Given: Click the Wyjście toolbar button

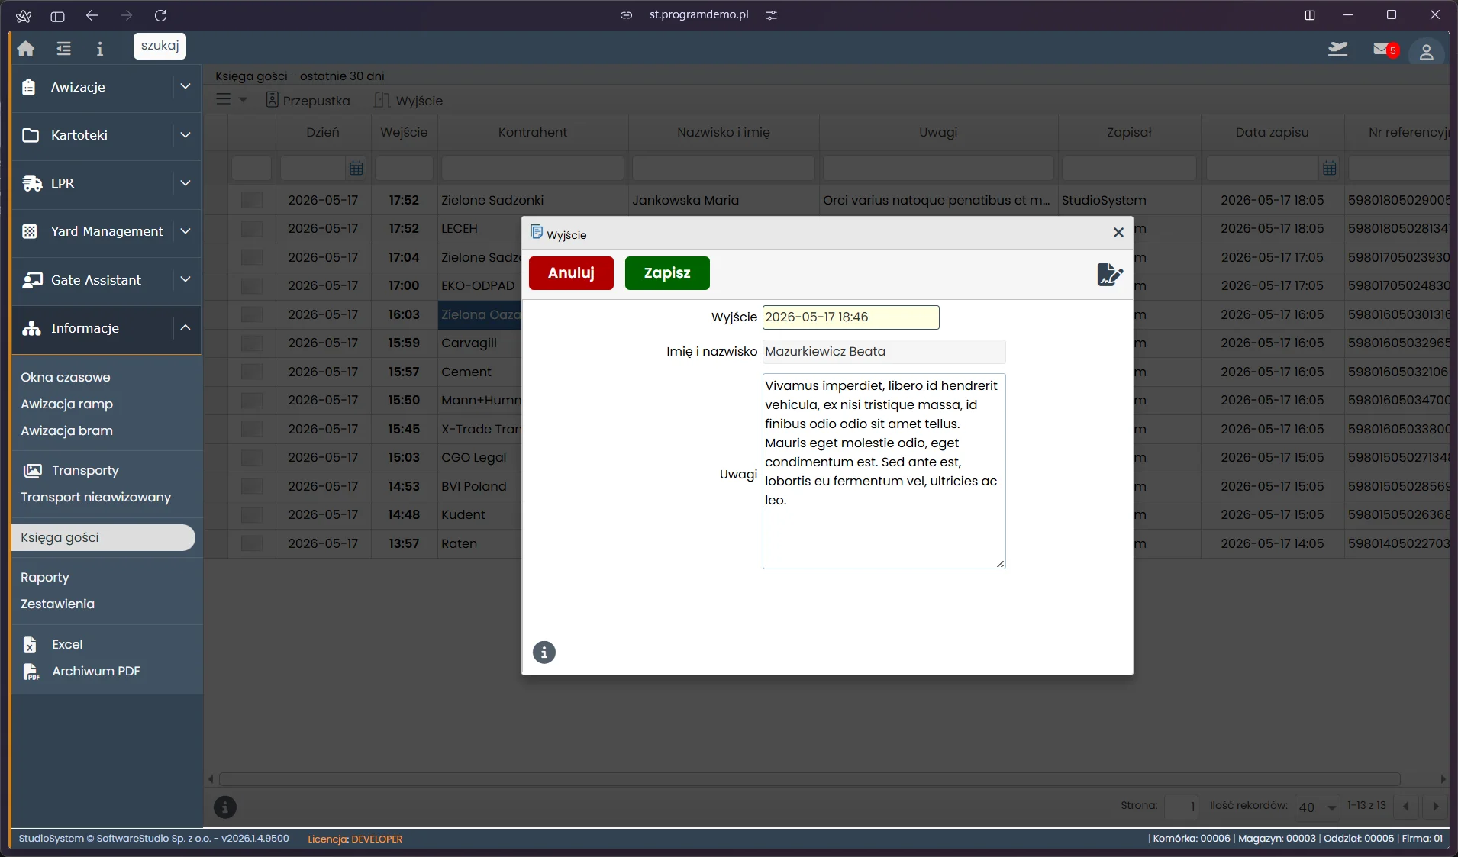Looking at the screenshot, I should [408, 100].
